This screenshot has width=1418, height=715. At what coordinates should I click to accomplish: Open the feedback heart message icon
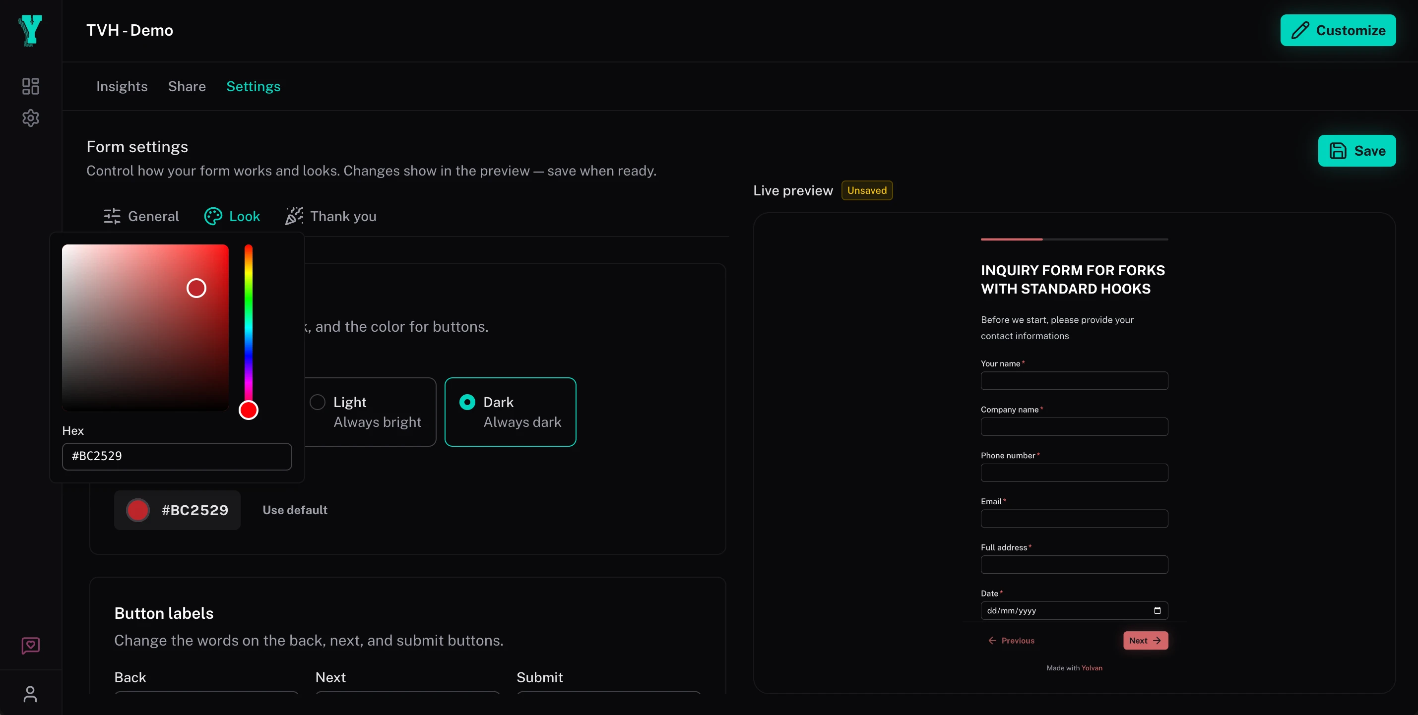coord(30,645)
